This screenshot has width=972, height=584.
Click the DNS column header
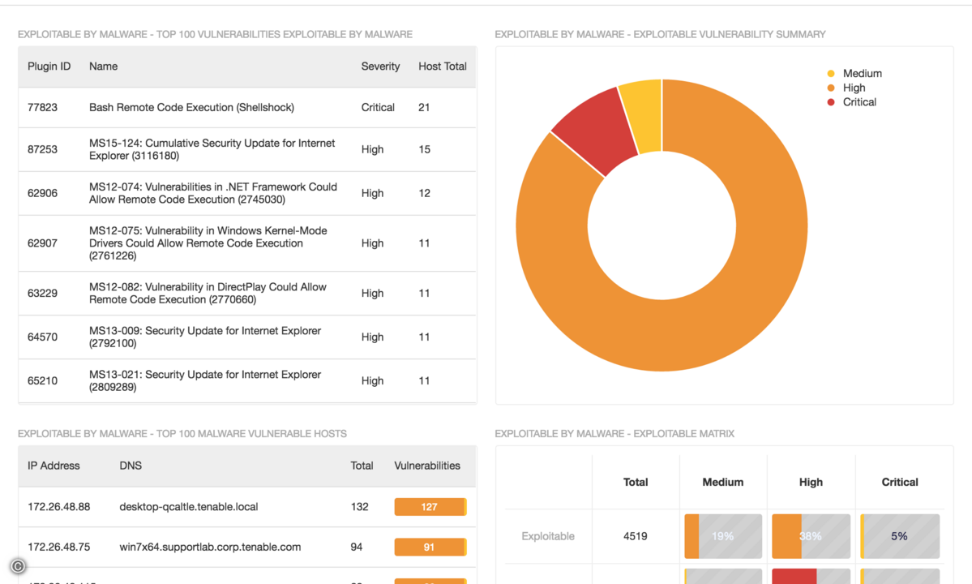point(131,466)
